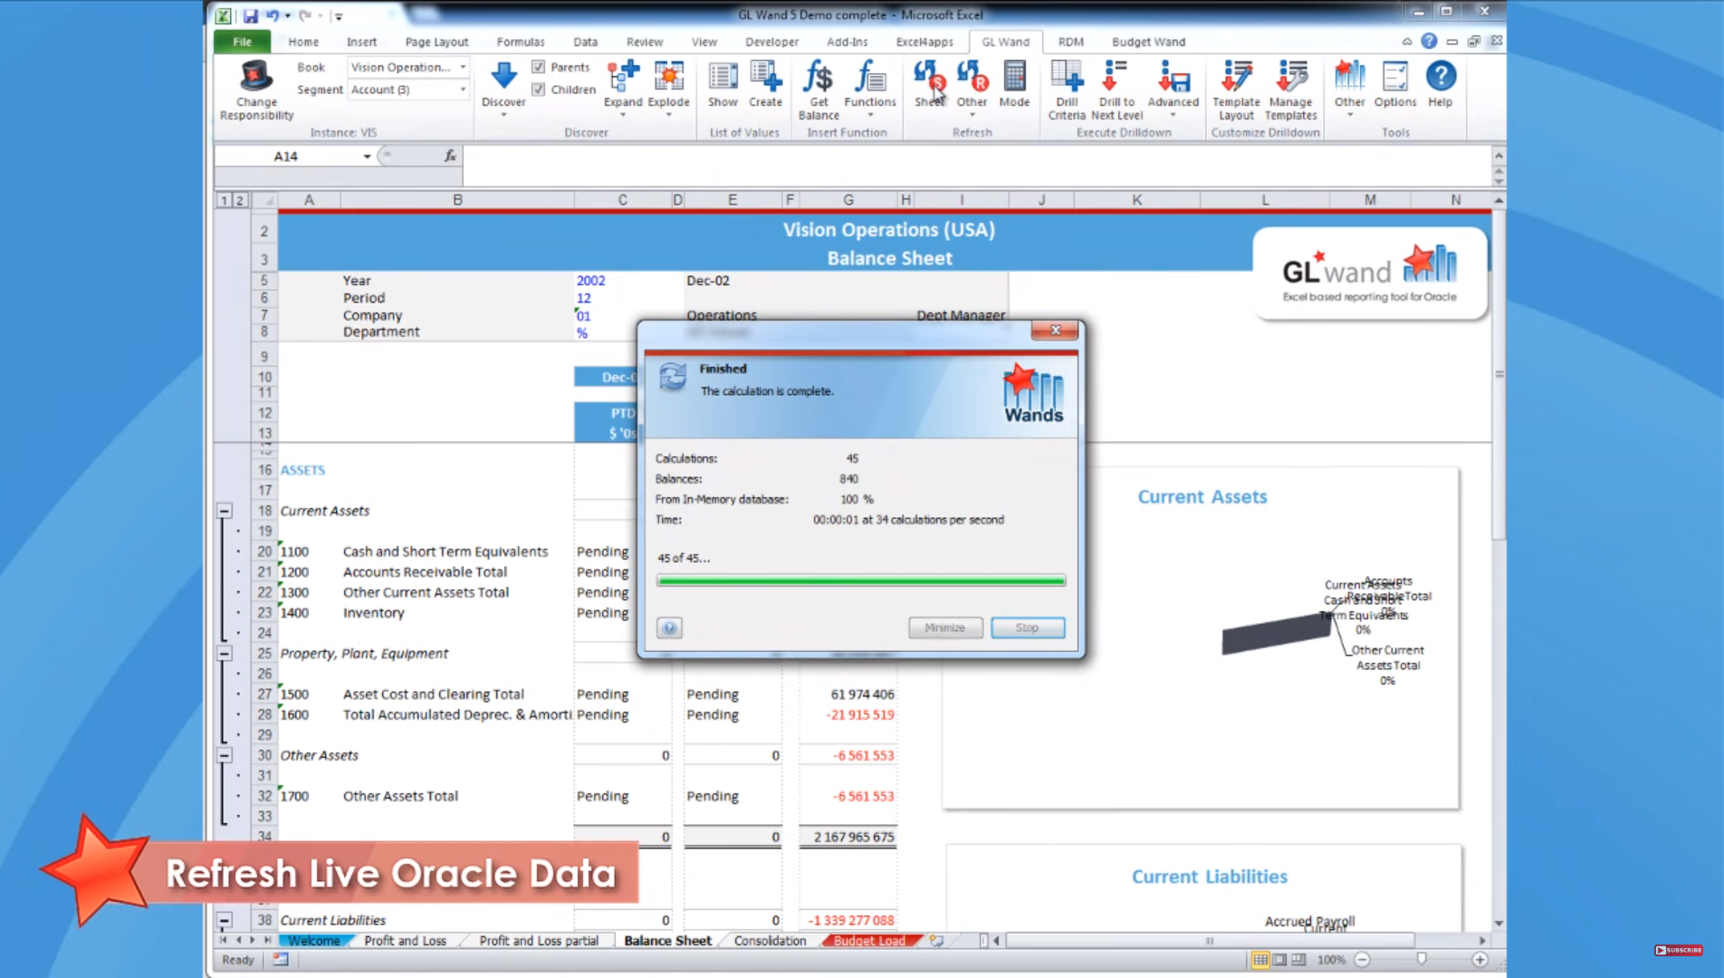Open the Book dropdown

coord(463,67)
